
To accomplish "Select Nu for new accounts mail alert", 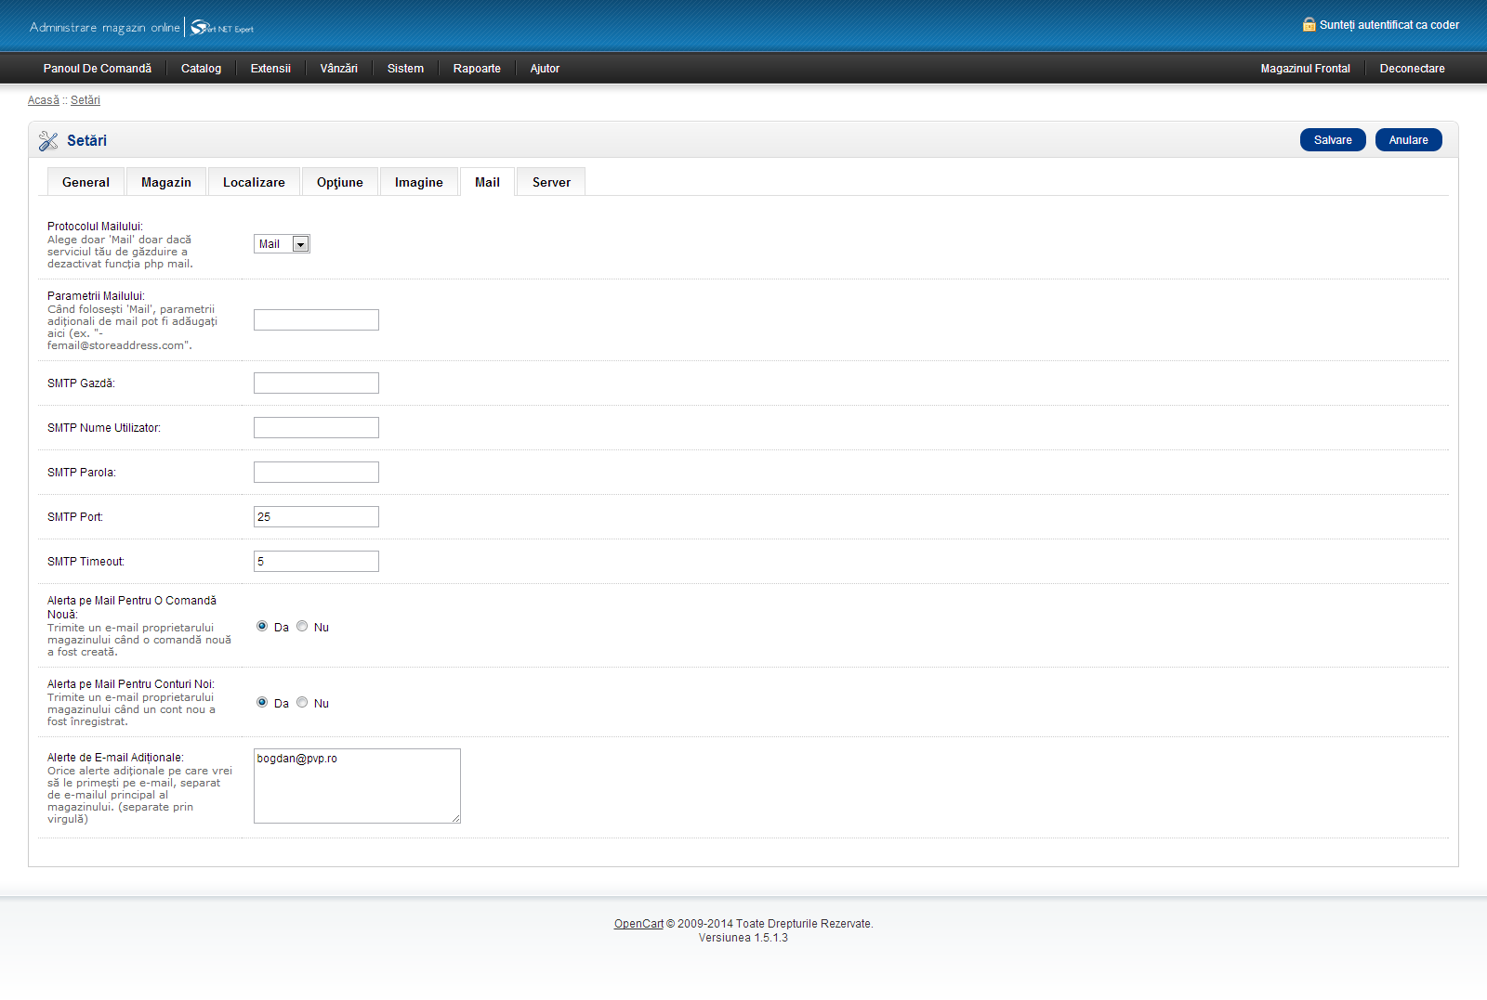I will point(302,703).
